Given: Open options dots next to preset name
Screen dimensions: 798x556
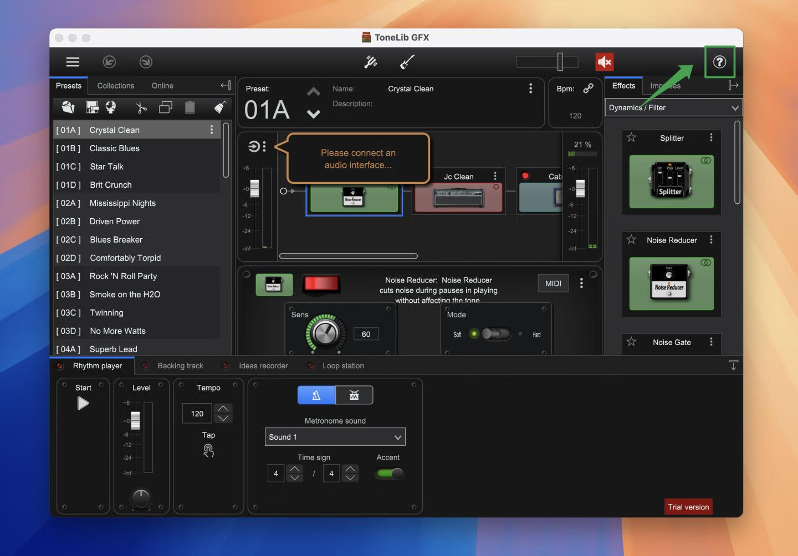Looking at the screenshot, I should click(x=530, y=88).
